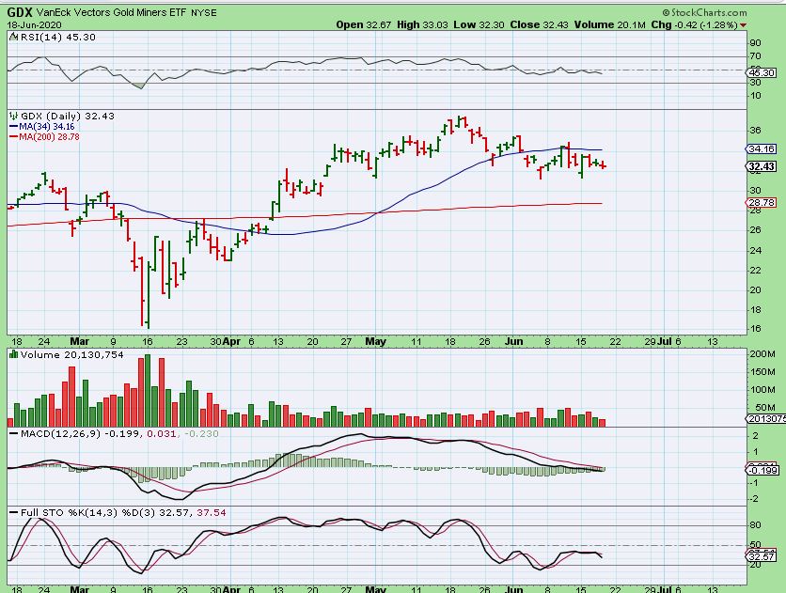Click the 32.43 last-price tag on right axis

[x=762, y=166]
